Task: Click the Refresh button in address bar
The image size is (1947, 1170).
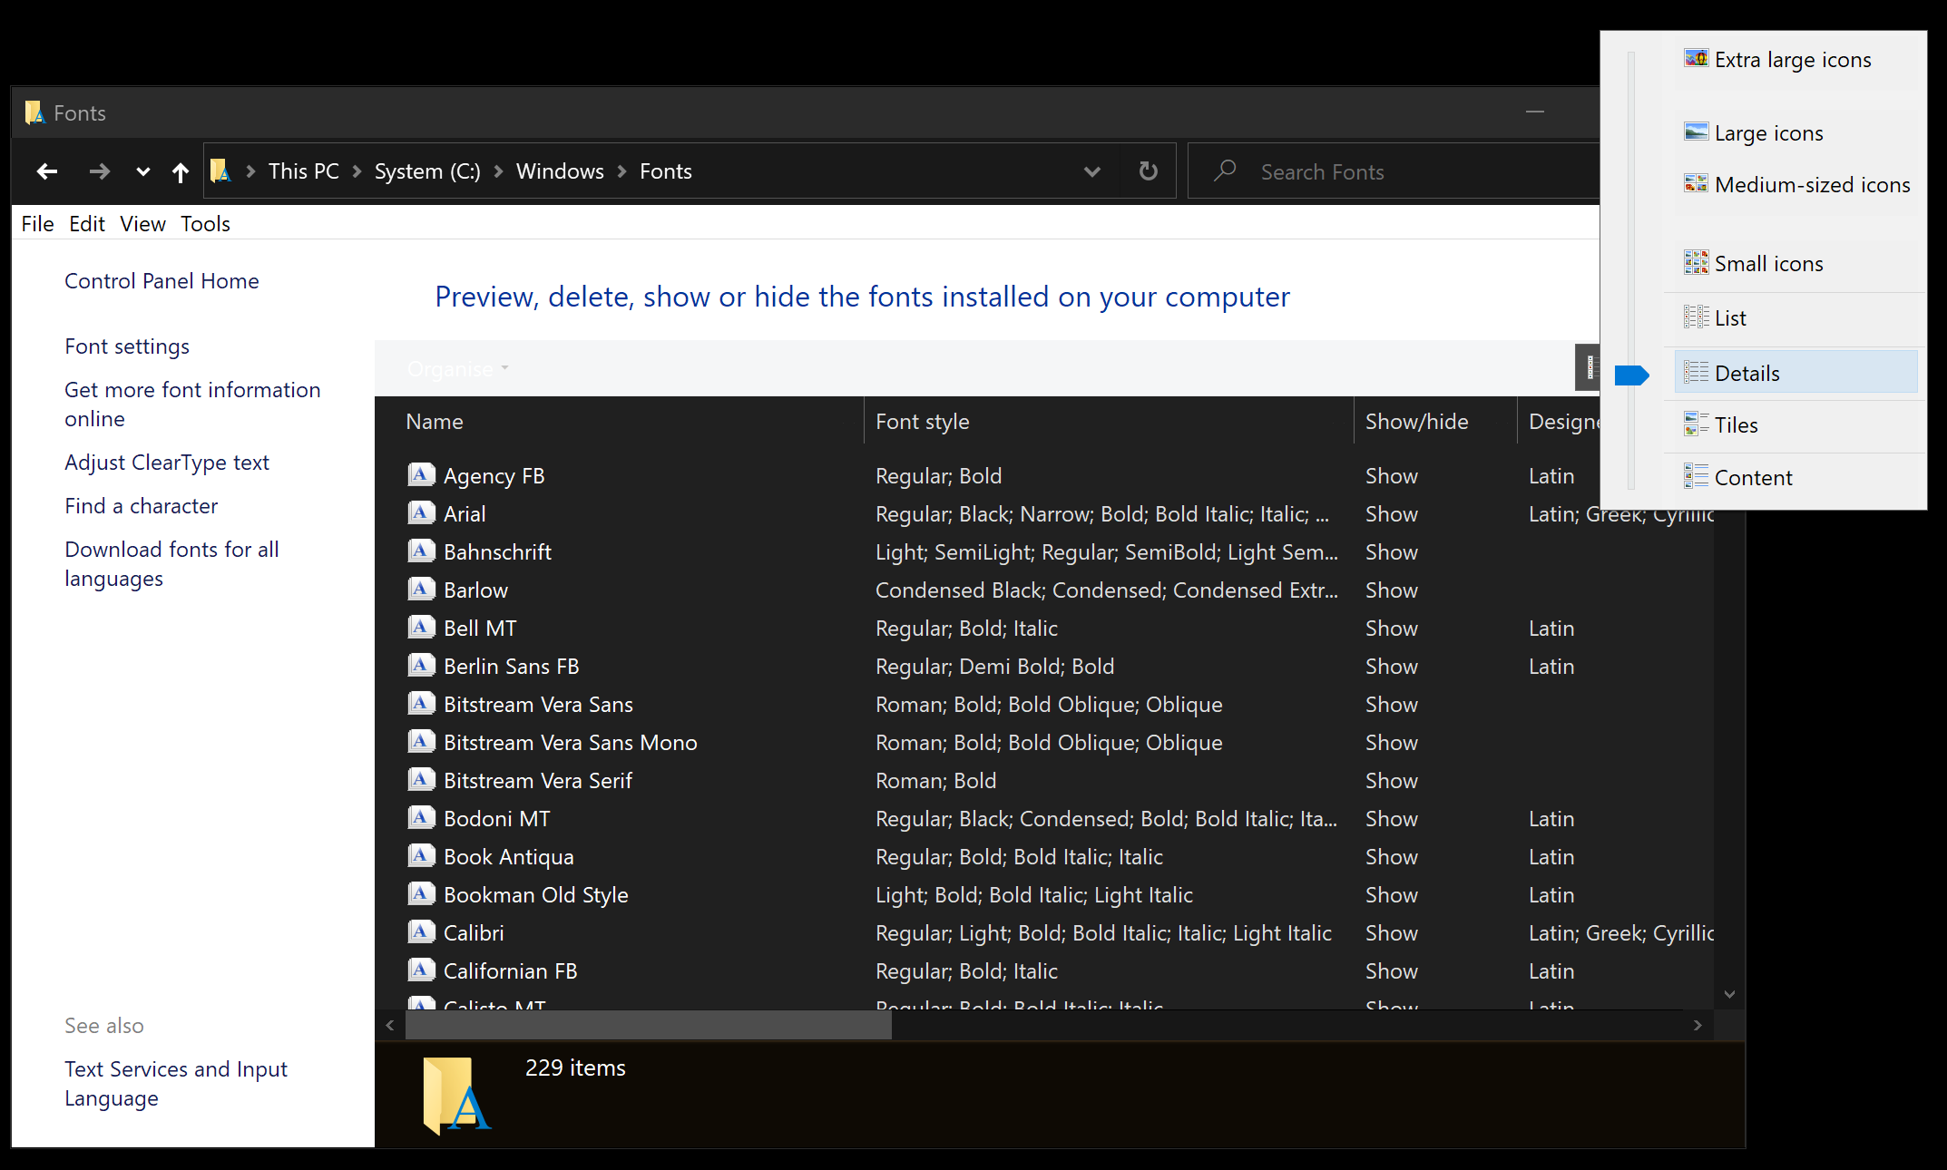Action: [1148, 171]
